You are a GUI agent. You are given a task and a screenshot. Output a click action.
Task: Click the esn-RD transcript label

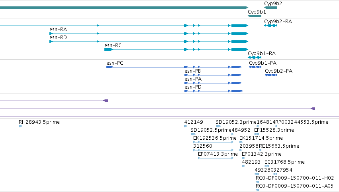(58, 38)
